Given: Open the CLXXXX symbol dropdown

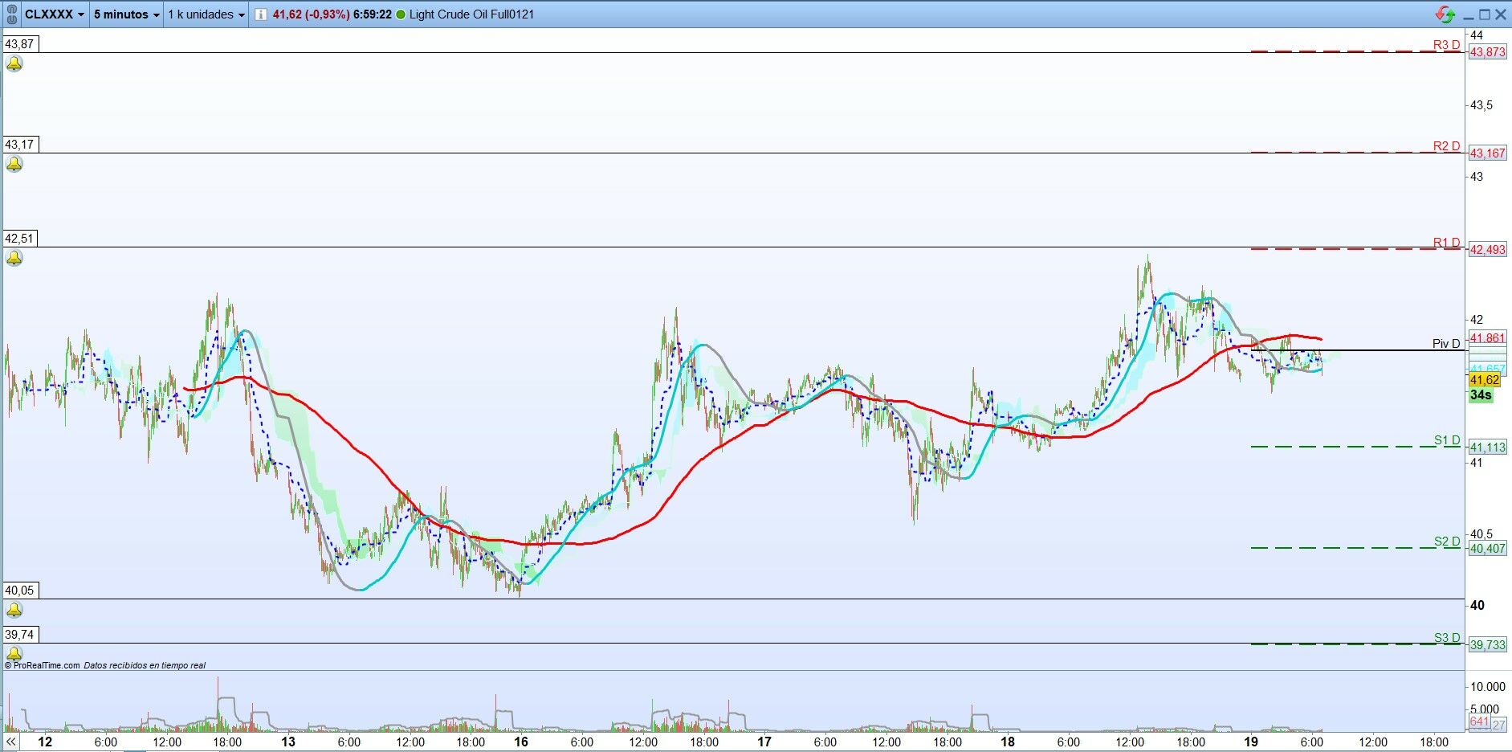Looking at the screenshot, I should click(x=54, y=14).
